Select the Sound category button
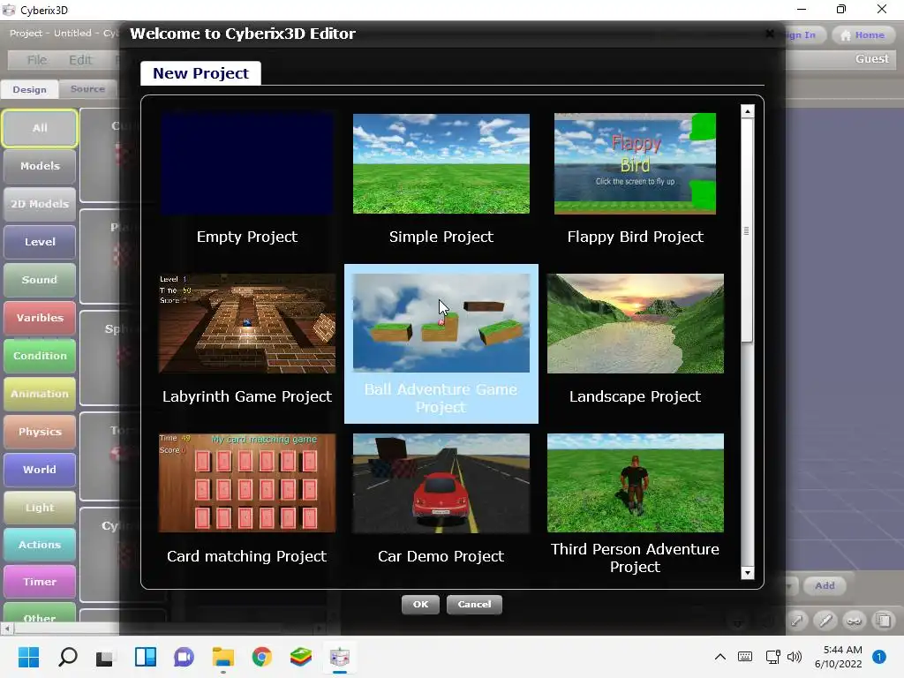Screen dimensions: 904x678 (x=40, y=280)
